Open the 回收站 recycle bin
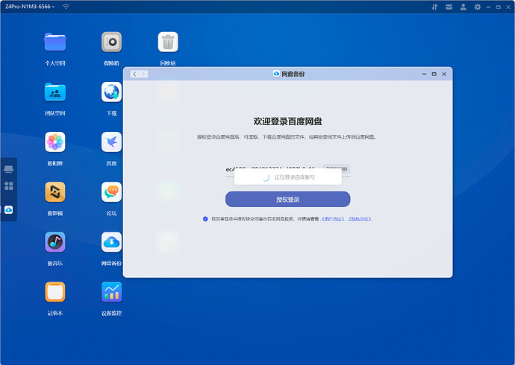The width and height of the screenshot is (515, 365). [x=168, y=42]
